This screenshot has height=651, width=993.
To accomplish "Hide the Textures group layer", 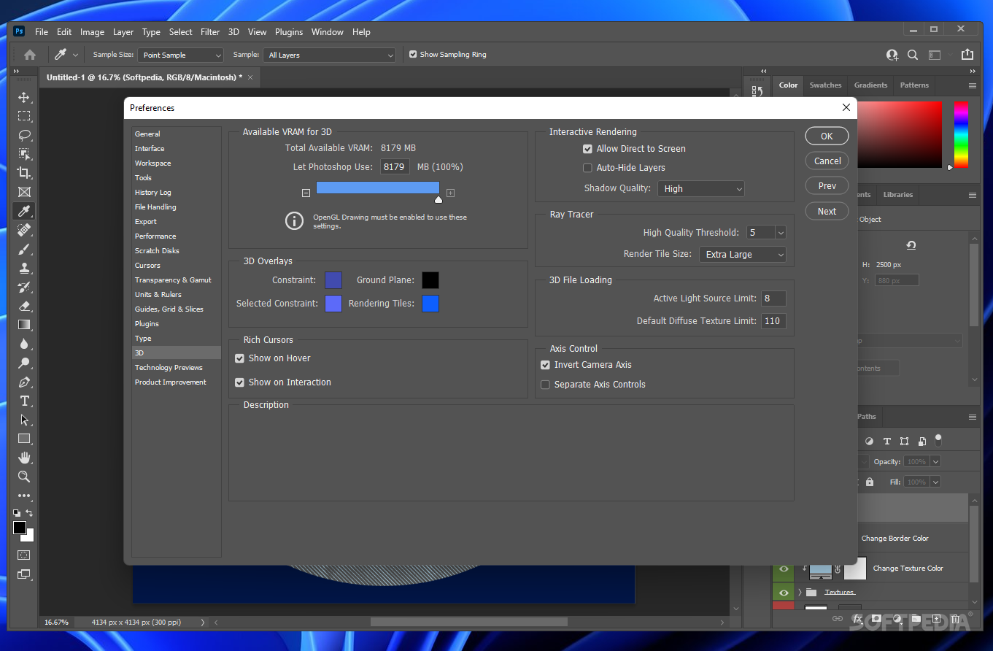I will pyautogui.click(x=784, y=593).
